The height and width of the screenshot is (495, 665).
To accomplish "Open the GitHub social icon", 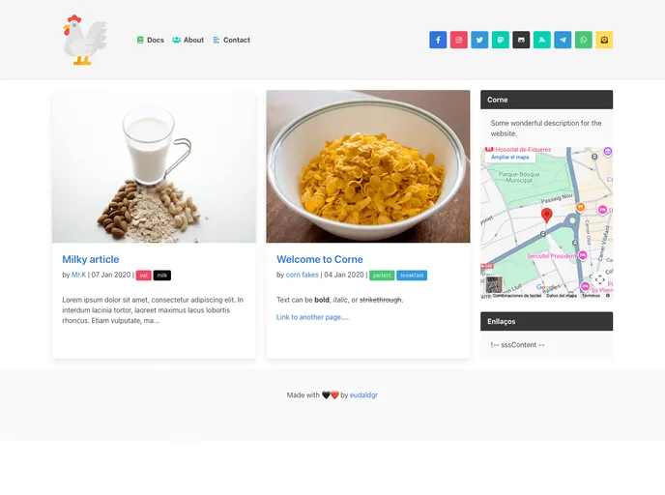I will click(x=521, y=40).
